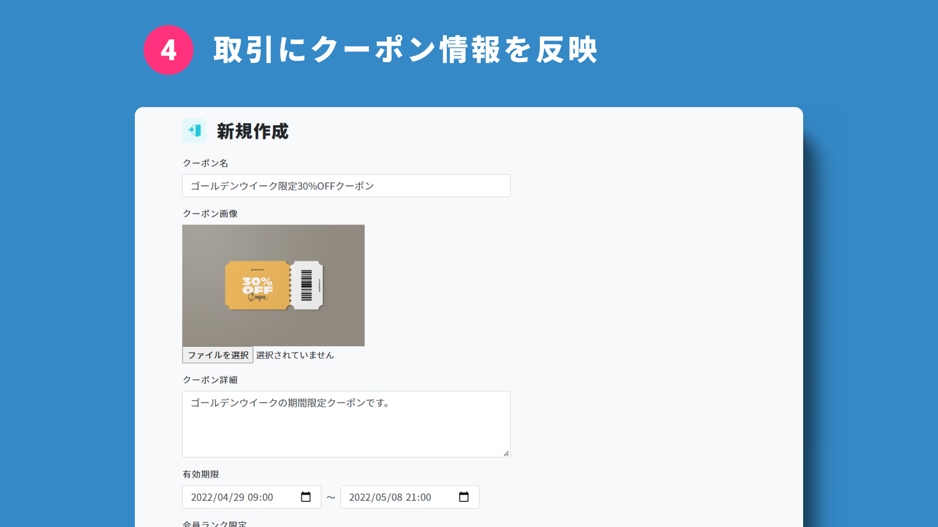Click the 30% OFF ticket graphic
This screenshot has height=527, width=938.
[x=257, y=286]
